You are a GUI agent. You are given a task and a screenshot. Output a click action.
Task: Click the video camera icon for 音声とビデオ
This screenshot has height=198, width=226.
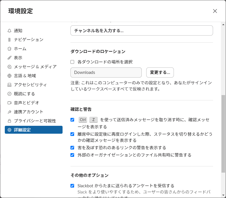click(x=9, y=103)
